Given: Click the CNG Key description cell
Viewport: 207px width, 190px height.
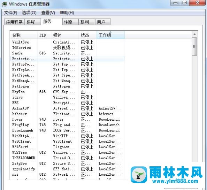Looking at the screenshot, I should click(64, 92).
